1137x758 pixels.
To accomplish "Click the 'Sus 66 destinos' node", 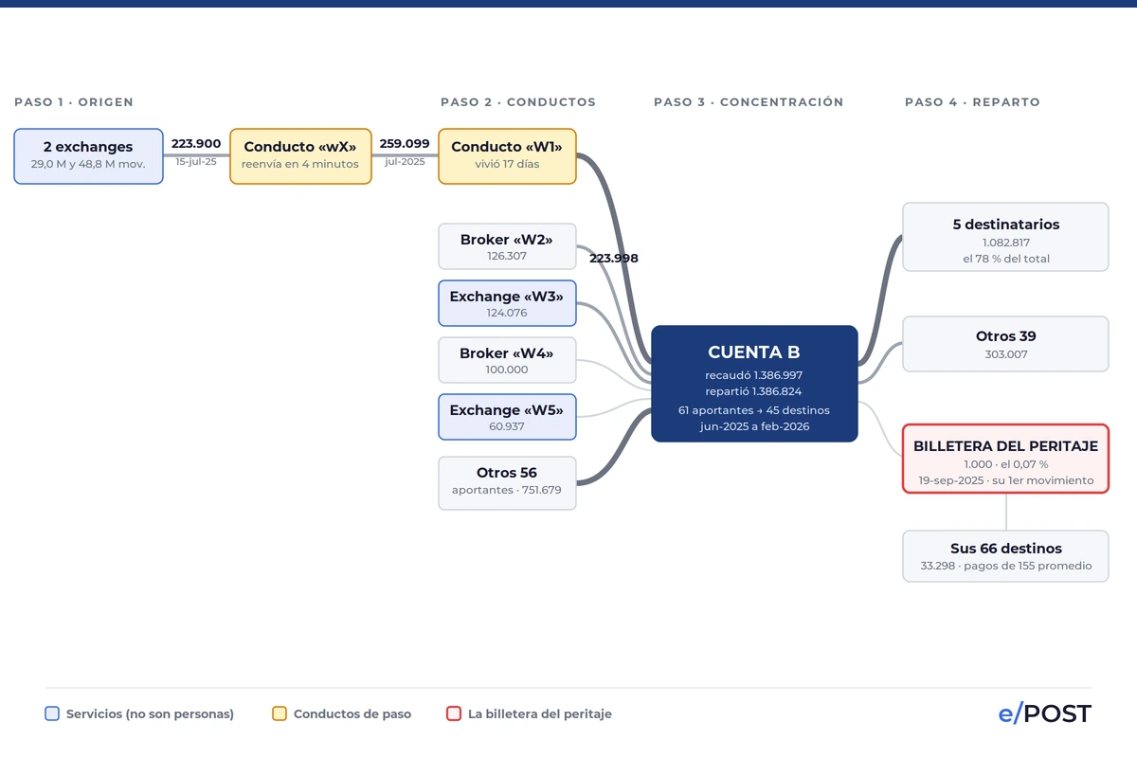I will pyautogui.click(x=1005, y=556).
